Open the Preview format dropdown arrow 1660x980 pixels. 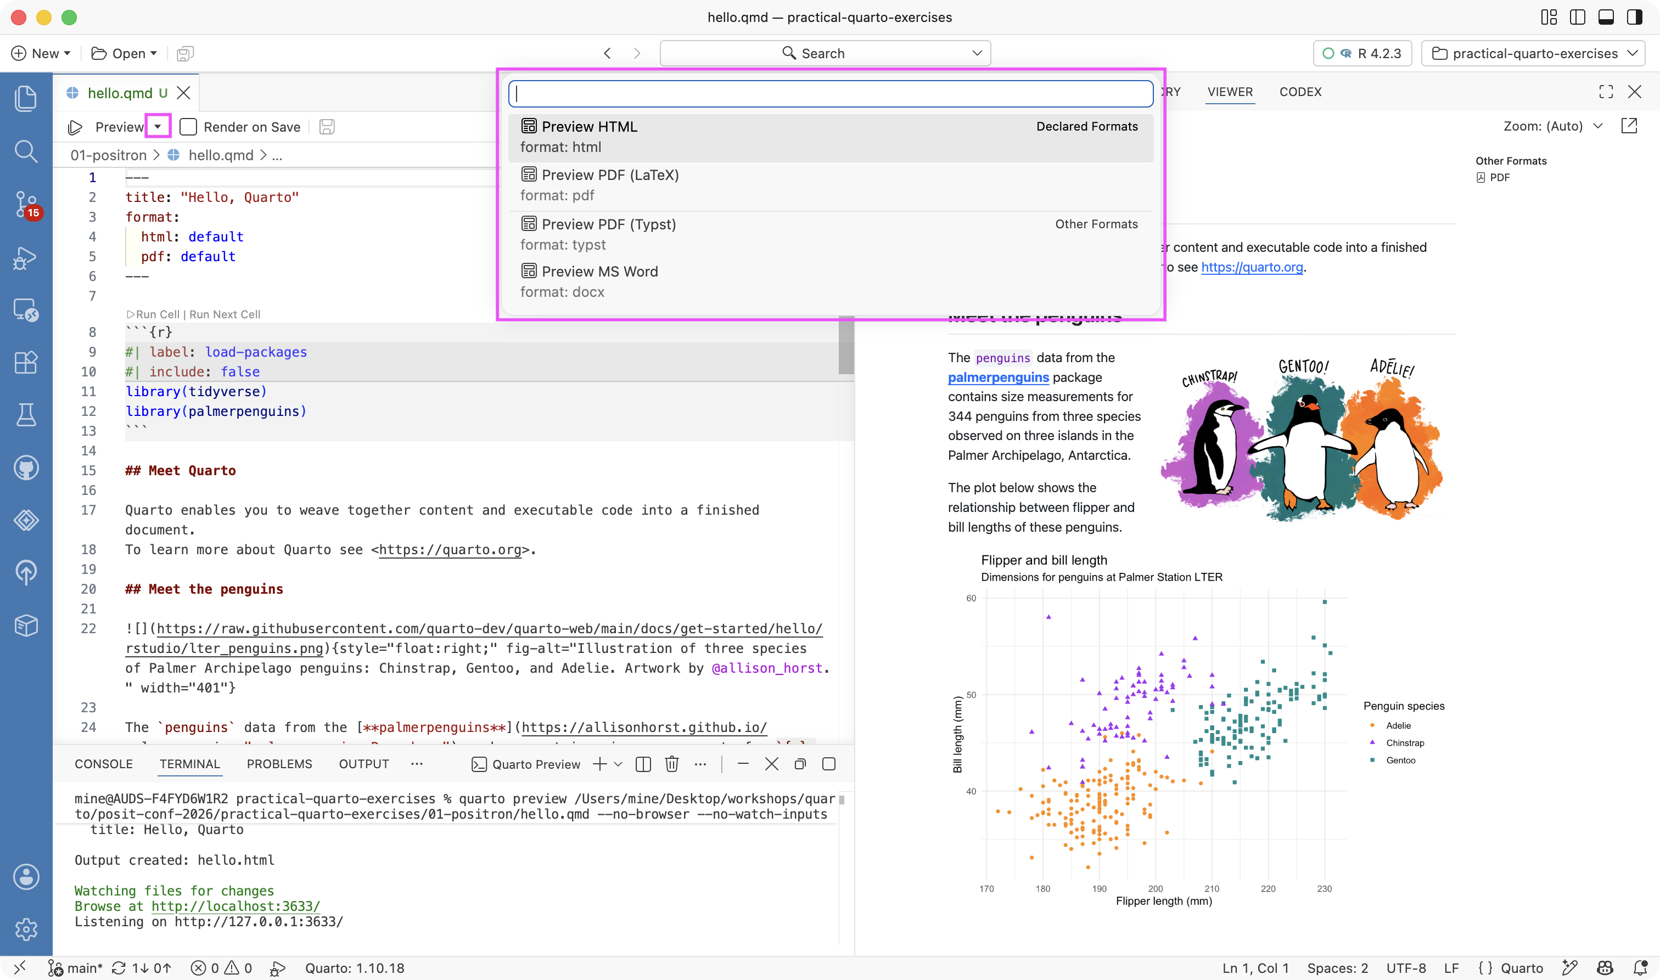coord(158,127)
